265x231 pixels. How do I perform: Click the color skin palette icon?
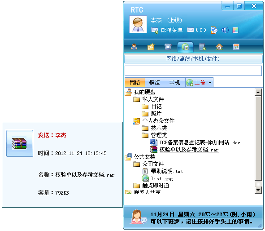point(235,30)
